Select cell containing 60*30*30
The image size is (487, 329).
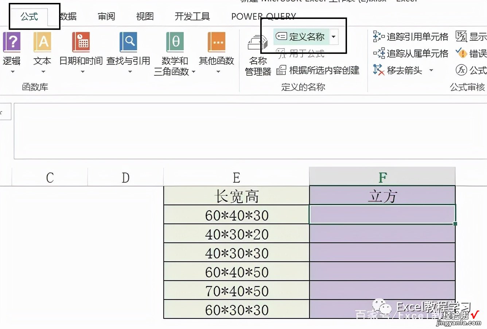[x=237, y=309]
